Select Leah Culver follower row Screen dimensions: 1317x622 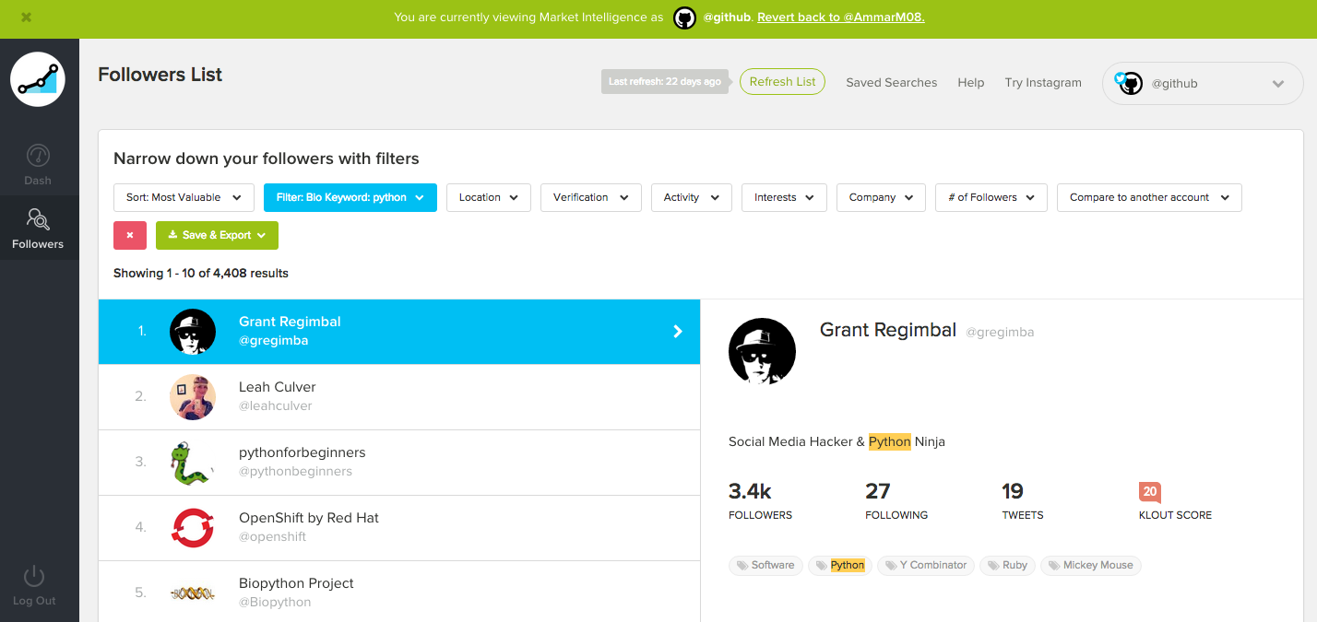point(399,397)
